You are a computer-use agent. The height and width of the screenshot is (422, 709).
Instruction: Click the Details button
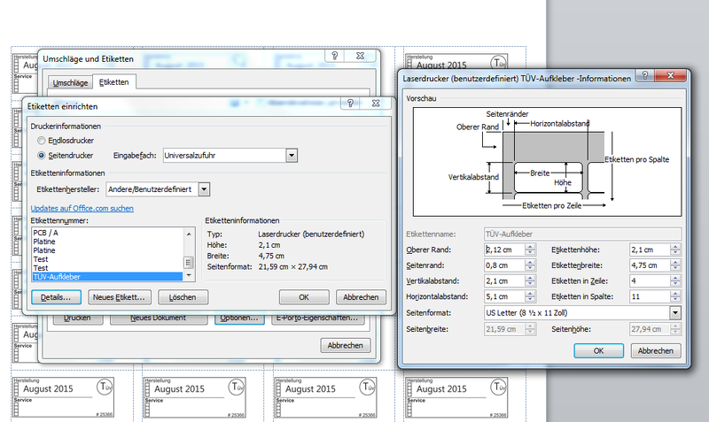[x=57, y=297]
